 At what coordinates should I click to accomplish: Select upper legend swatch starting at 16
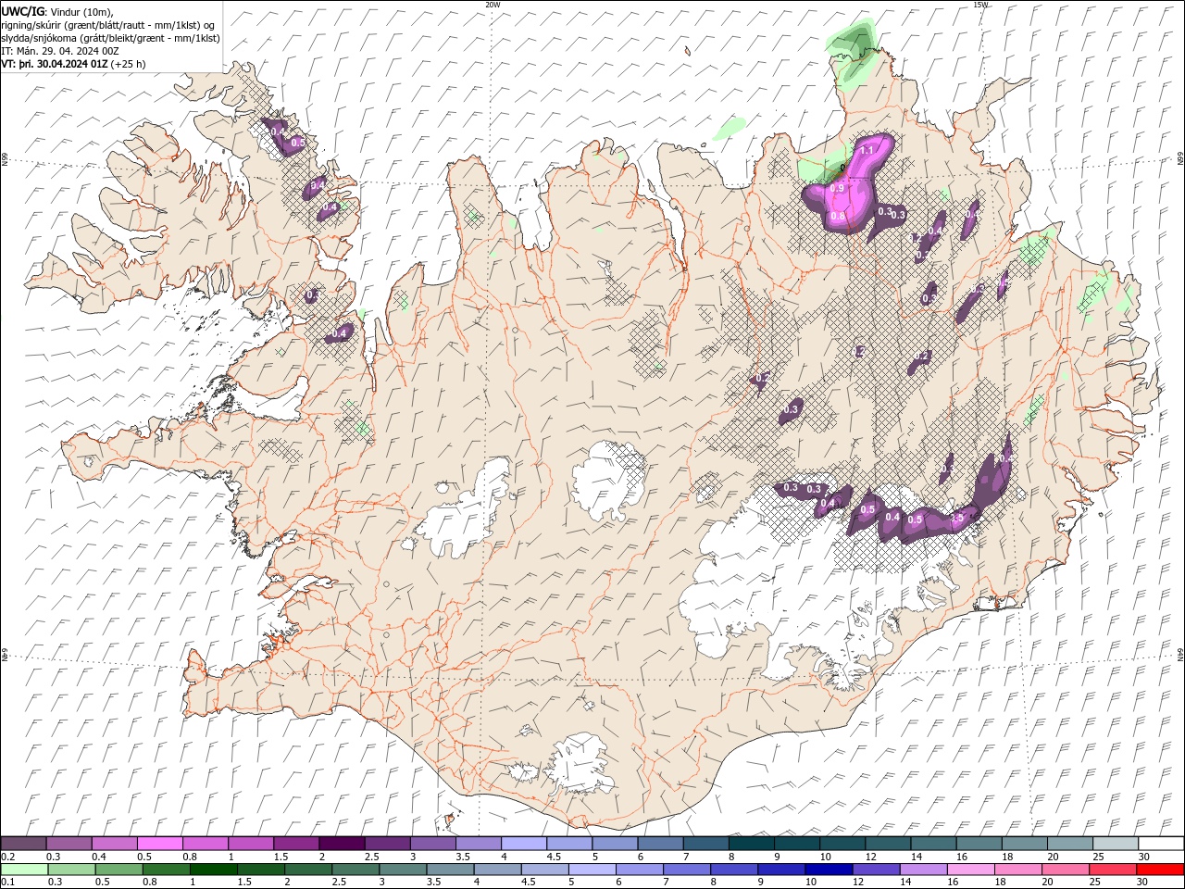click(x=979, y=844)
